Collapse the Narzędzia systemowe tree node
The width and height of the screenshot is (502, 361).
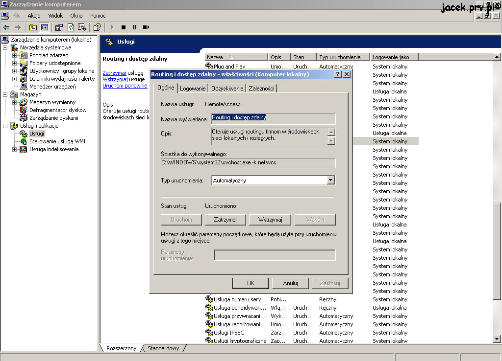tap(5, 47)
